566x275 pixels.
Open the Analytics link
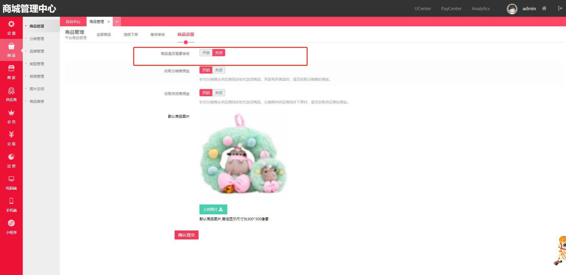click(x=480, y=9)
